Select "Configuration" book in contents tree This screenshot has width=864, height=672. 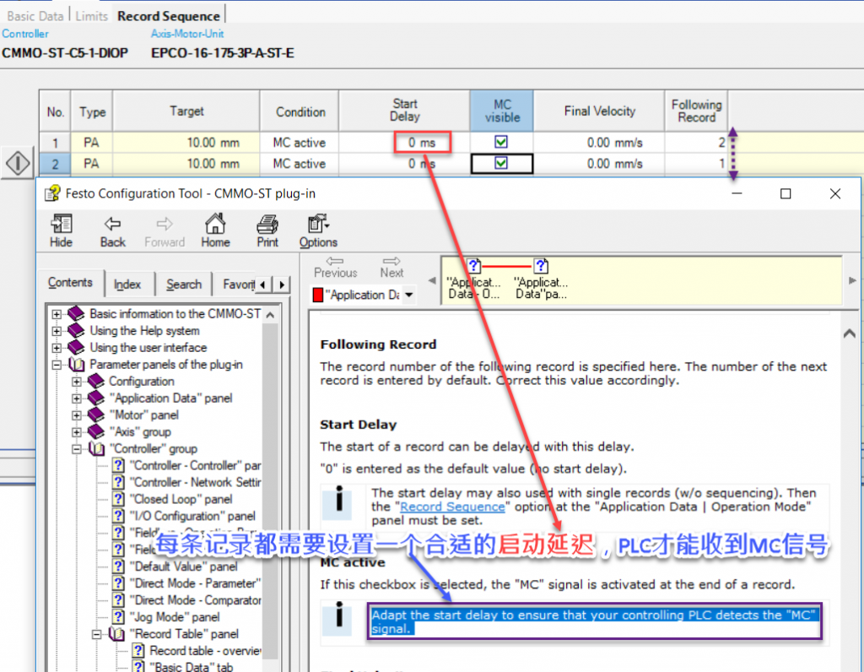(131, 382)
